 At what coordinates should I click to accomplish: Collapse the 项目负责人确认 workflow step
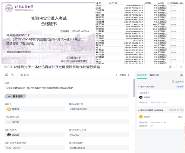click(139, 87)
